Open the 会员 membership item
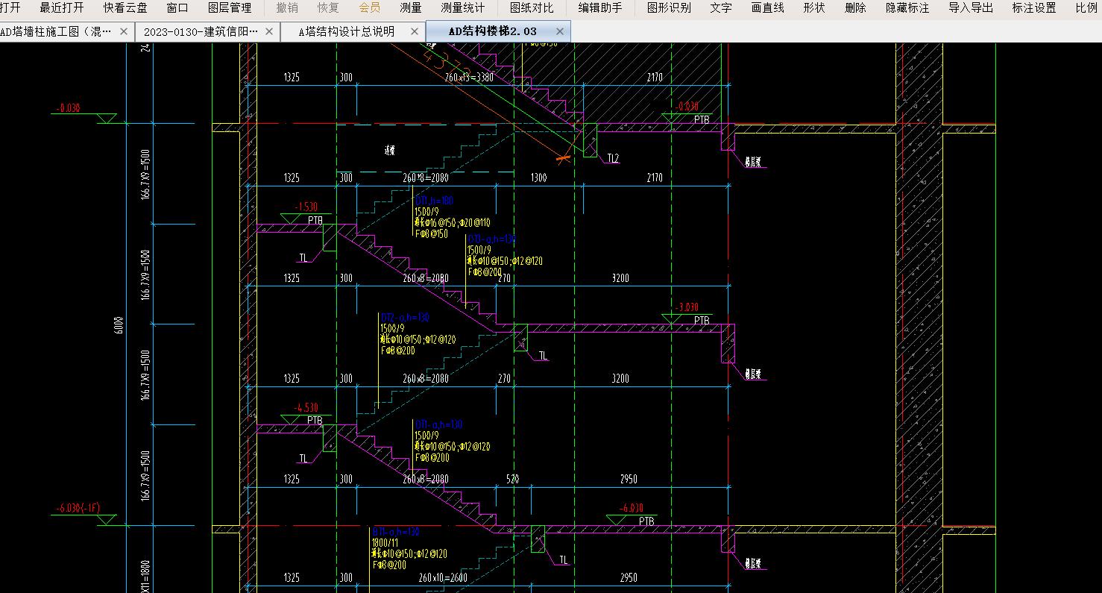 (370, 8)
